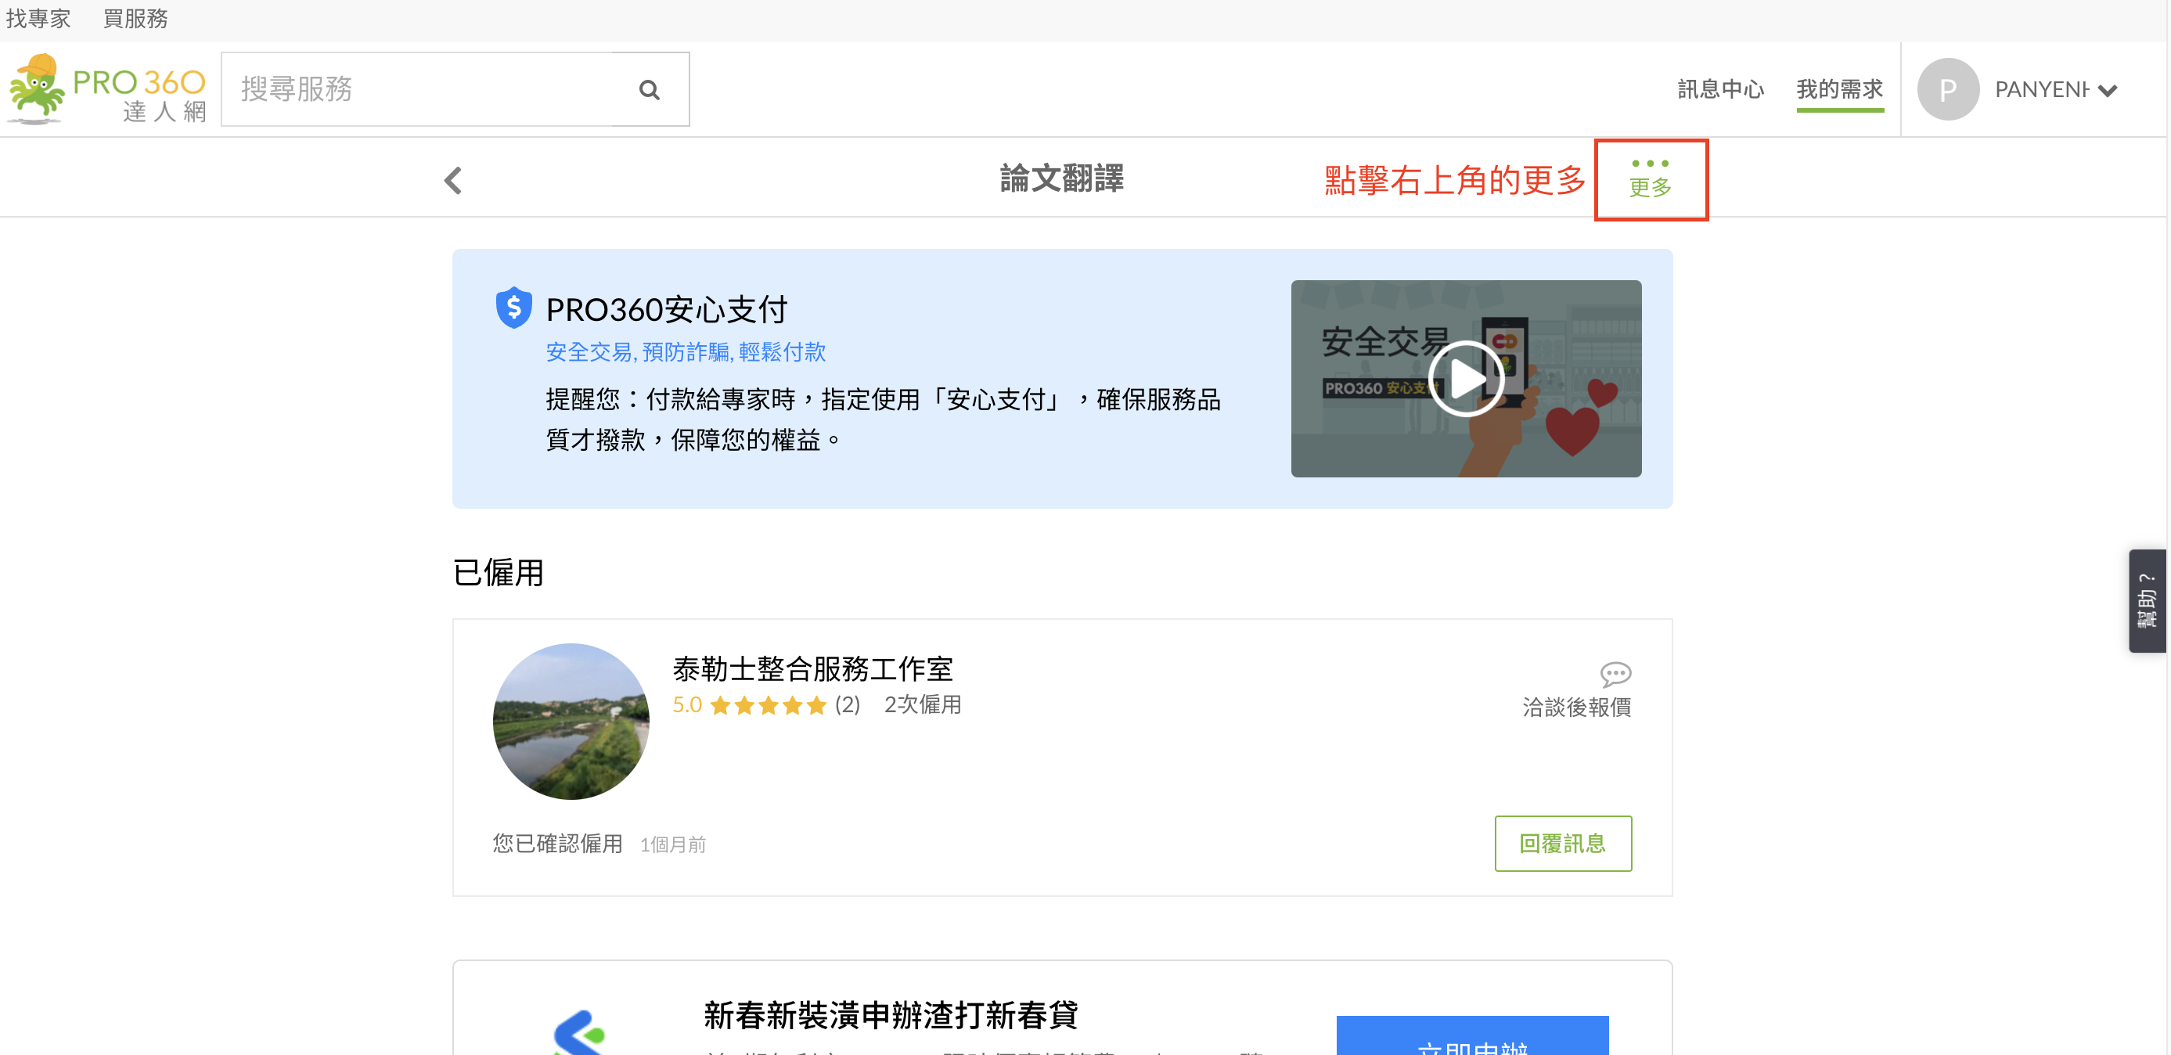Go to 訊息中心
The width and height of the screenshot is (2171, 1055).
1719,89
